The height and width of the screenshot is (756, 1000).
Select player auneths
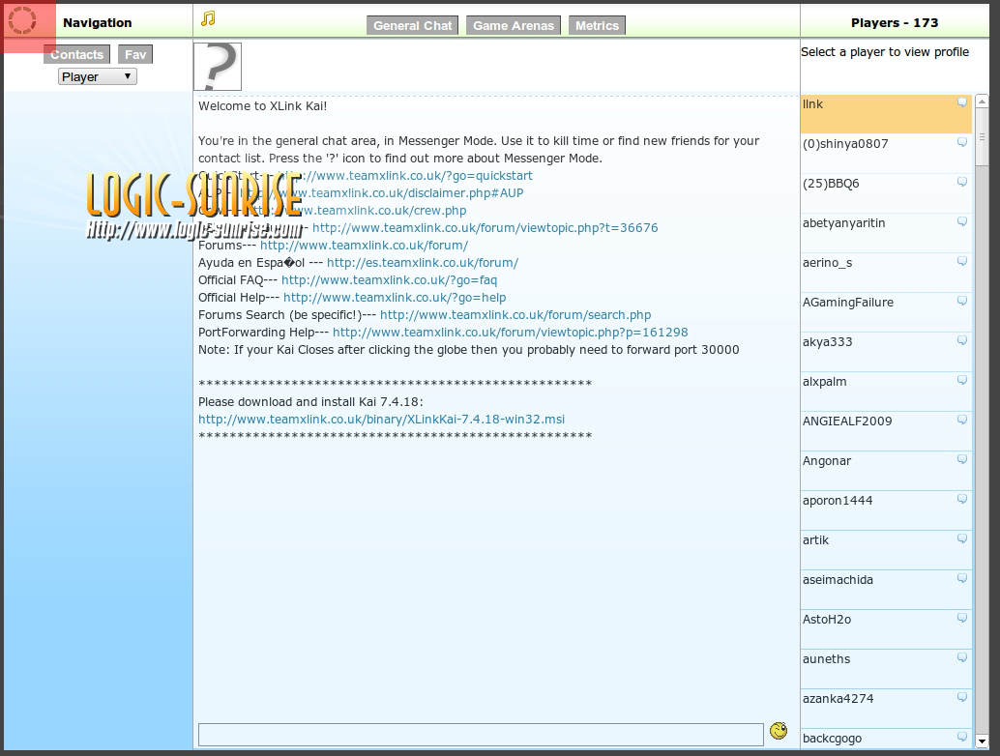click(x=887, y=669)
